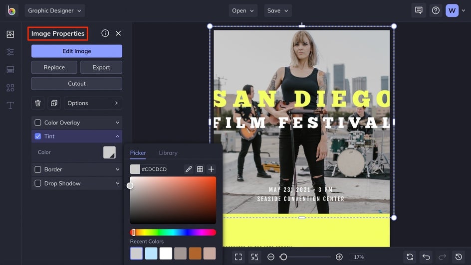Click the fit-to-screen icon
The image size is (471, 265).
(x=238, y=257)
